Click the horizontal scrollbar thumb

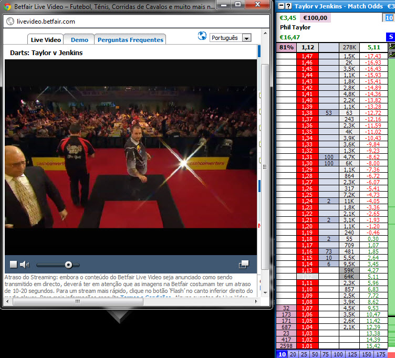pos(78,301)
